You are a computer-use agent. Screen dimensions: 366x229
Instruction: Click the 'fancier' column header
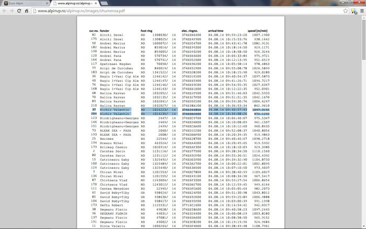click(x=106, y=31)
